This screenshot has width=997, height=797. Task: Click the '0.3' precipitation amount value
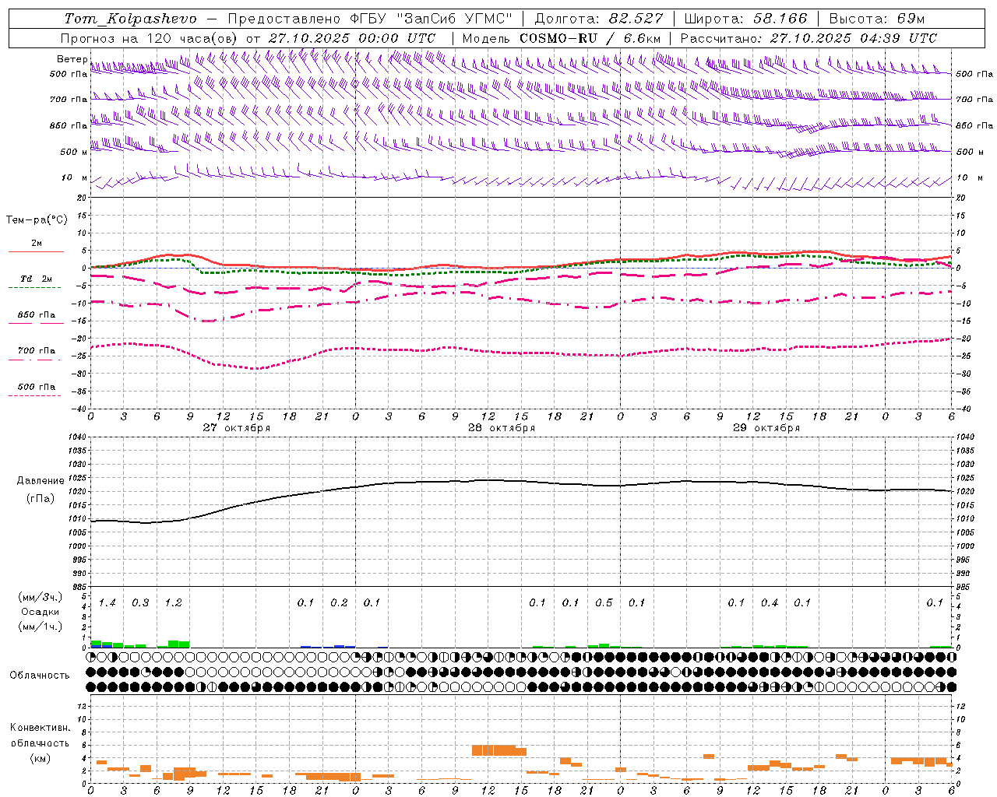pos(140,603)
